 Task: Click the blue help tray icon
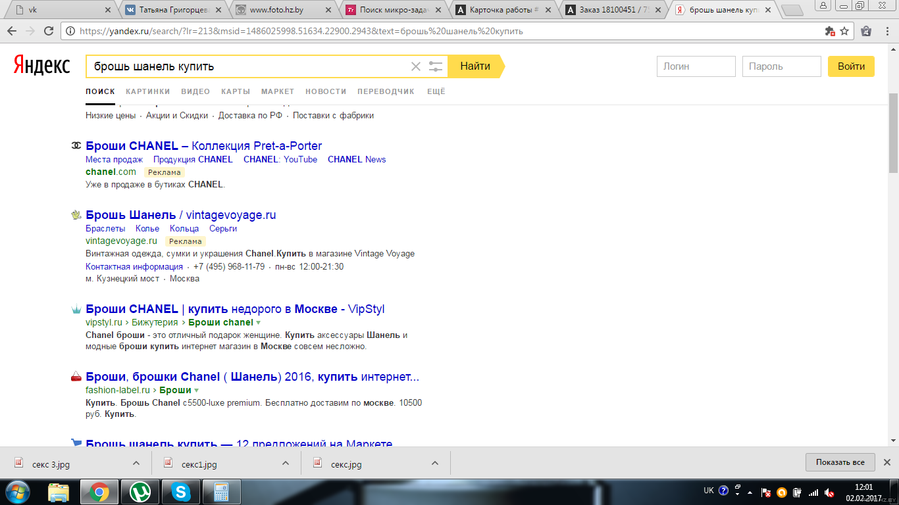coord(724,491)
